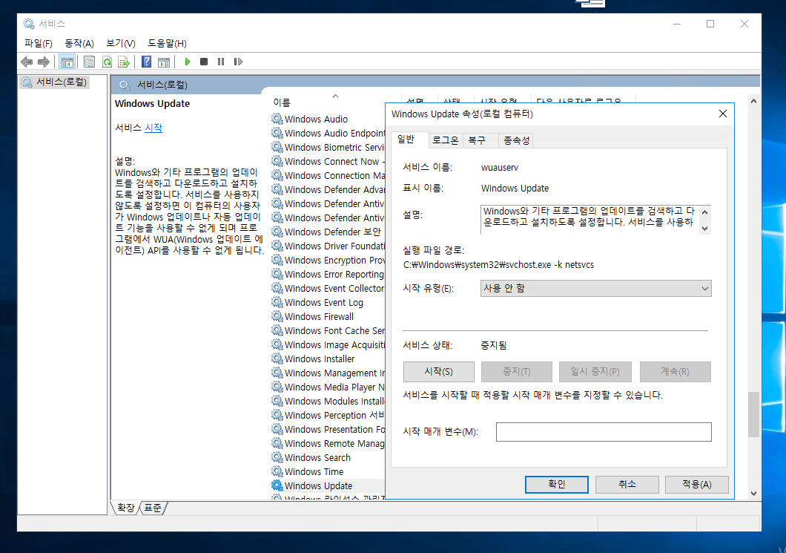786x553 pixels.
Task: Click 취소 button
Action: [627, 484]
